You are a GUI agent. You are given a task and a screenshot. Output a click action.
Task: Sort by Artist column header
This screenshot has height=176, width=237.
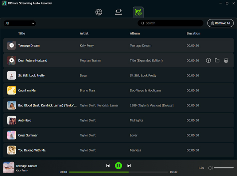pos(84,33)
